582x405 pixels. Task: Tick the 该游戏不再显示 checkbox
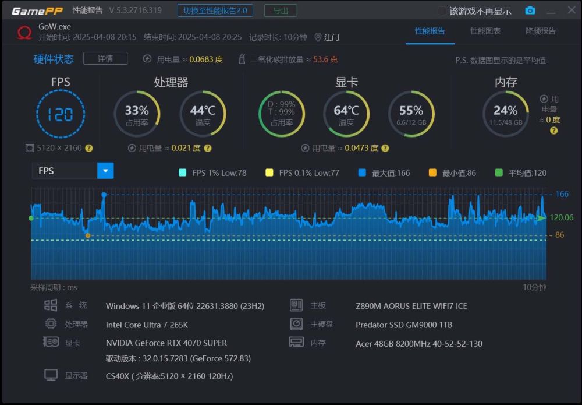(x=442, y=10)
